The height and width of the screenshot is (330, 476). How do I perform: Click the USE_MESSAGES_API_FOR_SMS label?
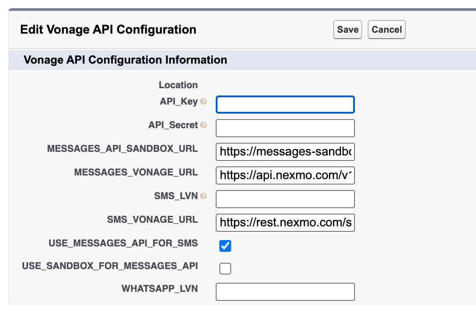(123, 243)
